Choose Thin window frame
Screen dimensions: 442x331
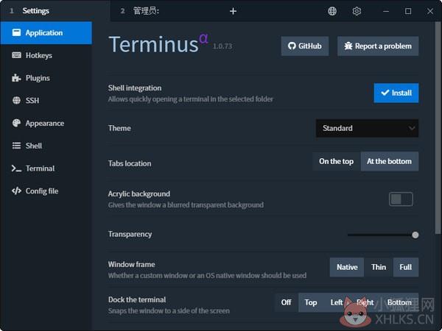point(379,267)
